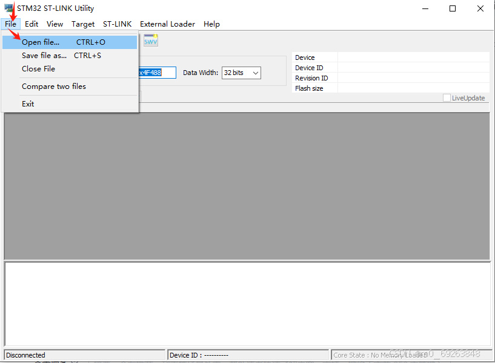Open the Target menu
The height and width of the screenshot is (363, 495).
tap(83, 24)
